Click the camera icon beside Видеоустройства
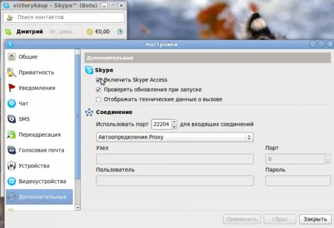 coord(11,181)
